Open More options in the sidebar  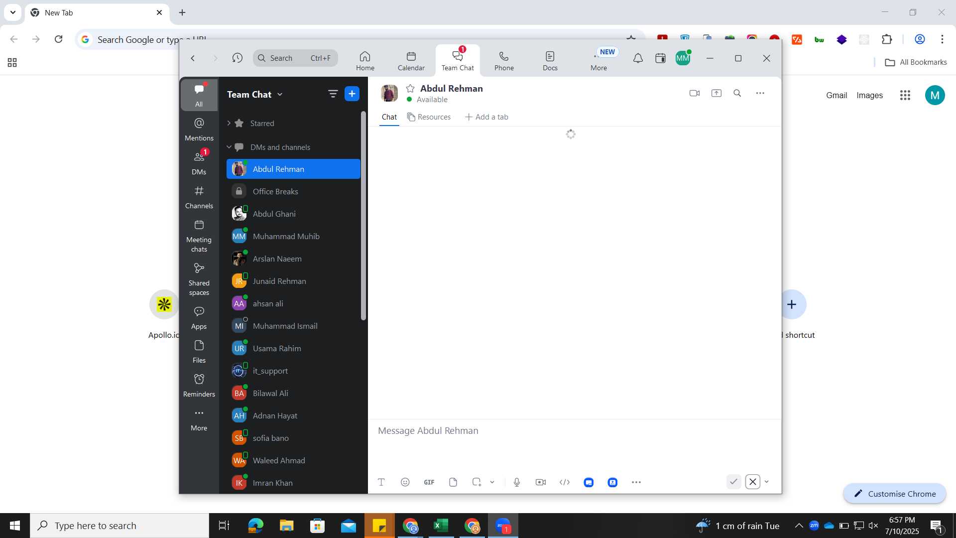[x=199, y=419]
